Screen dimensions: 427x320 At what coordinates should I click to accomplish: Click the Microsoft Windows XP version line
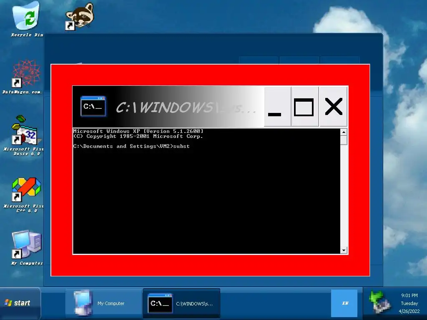tap(138, 131)
